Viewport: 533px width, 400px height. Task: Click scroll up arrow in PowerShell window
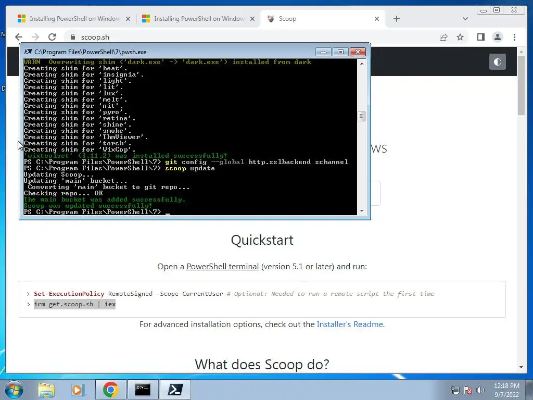click(362, 63)
